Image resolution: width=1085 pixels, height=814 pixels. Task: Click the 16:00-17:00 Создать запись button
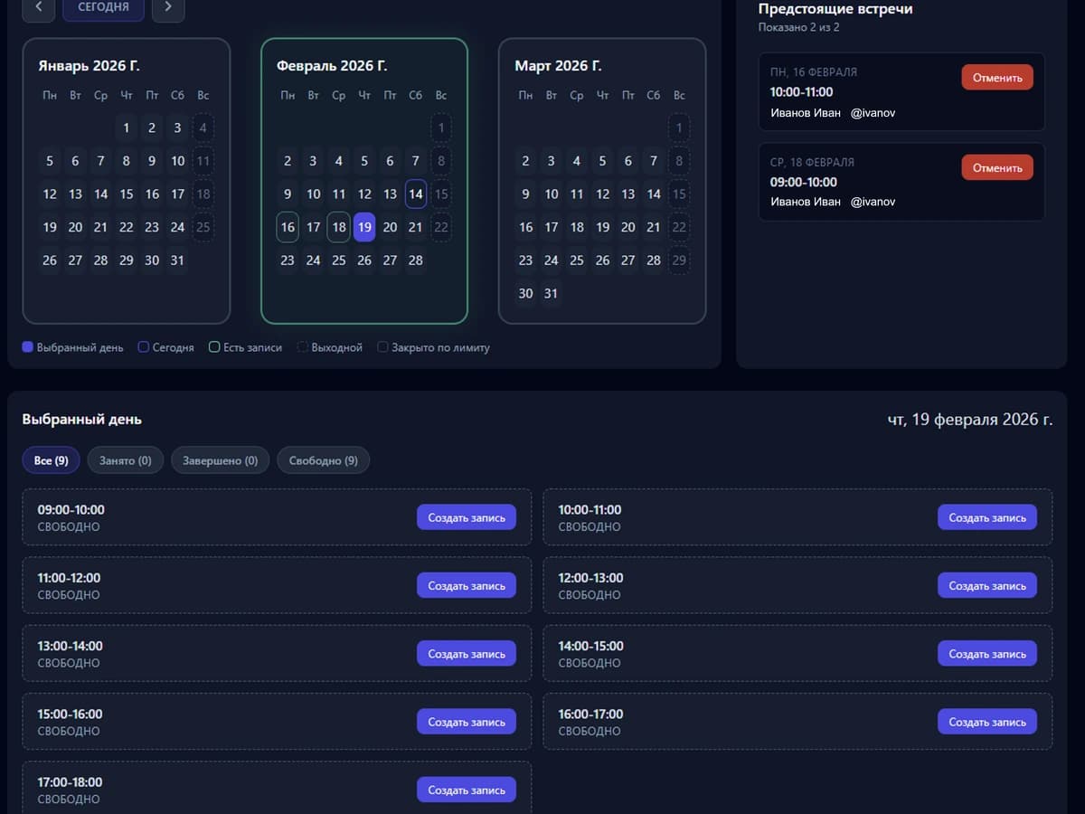coord(986,722)
